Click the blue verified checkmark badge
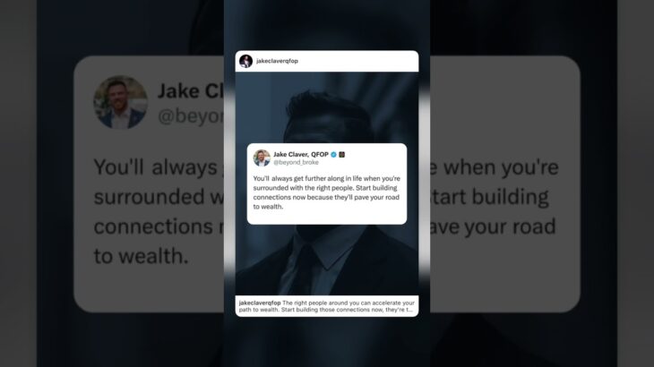 click(333, 155)
